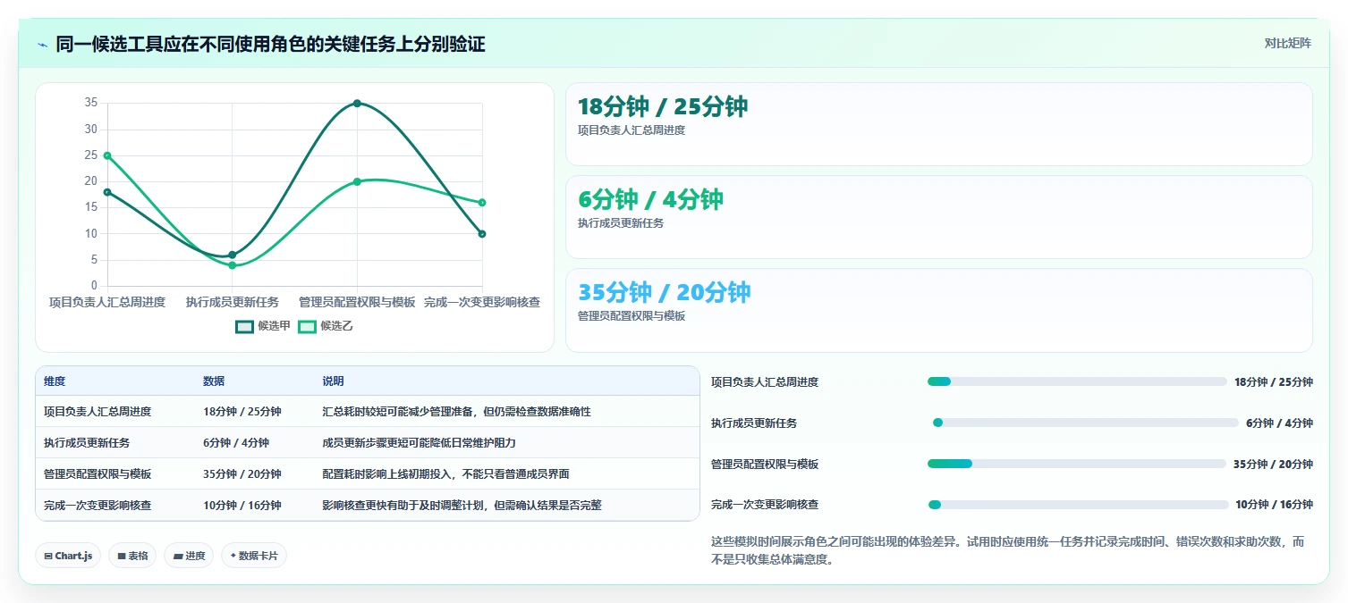
Task: Click the 数据 column header
Action: click(214, 381)
